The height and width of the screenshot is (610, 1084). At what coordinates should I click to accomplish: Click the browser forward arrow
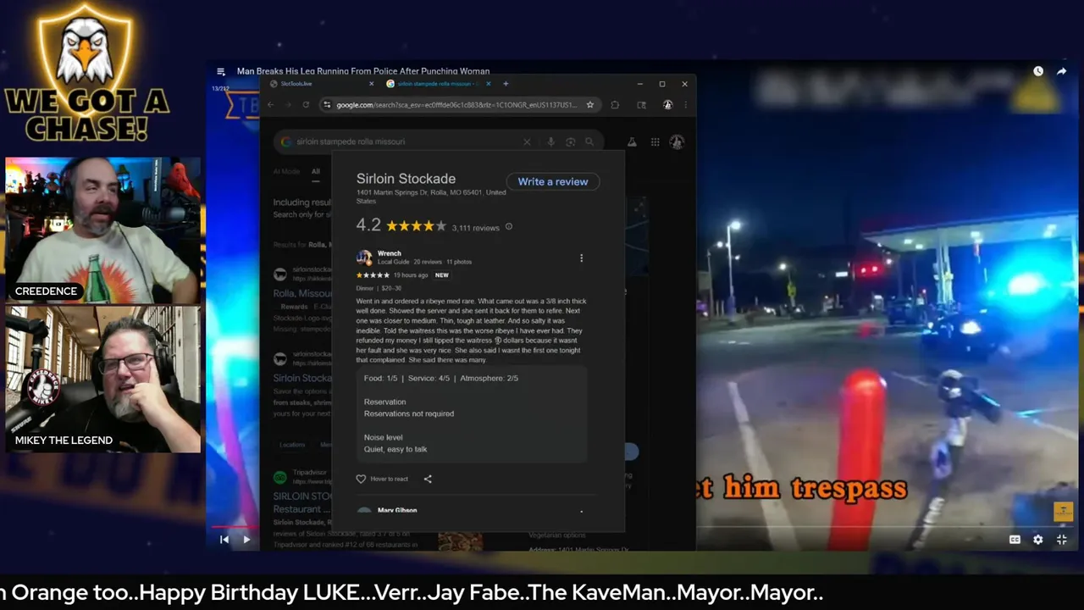(288, 105)
